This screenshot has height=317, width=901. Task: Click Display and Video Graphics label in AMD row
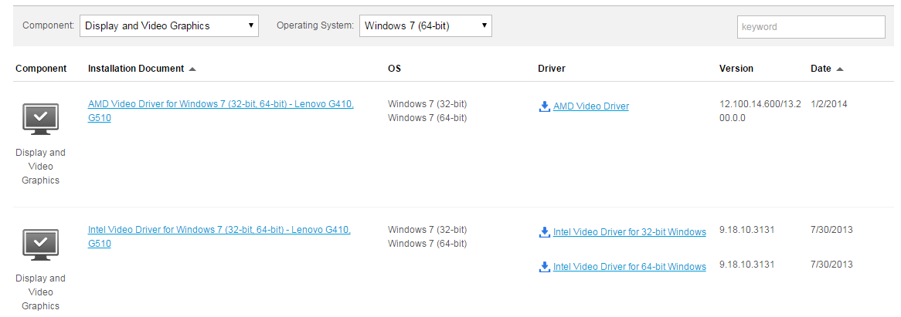(x=40, y=167)
